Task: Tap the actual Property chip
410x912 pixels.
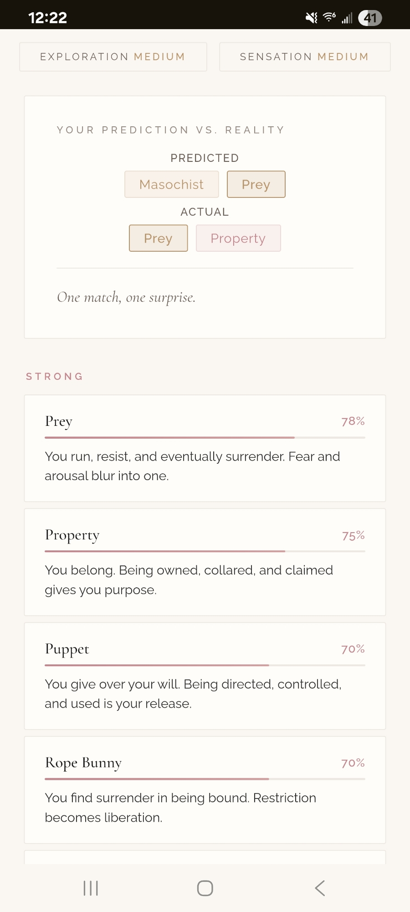Action: pos(238,238)
